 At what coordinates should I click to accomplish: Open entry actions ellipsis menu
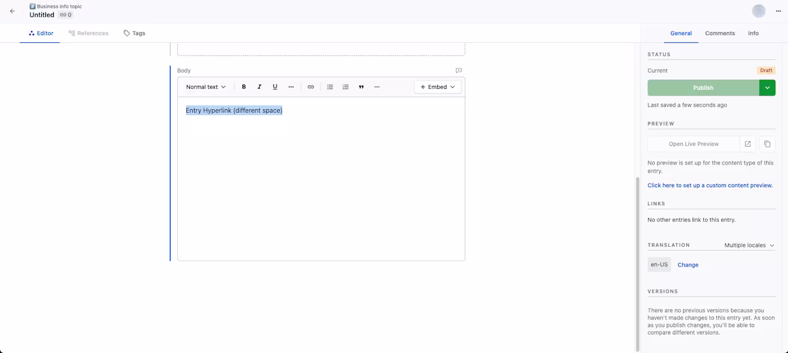coord(778,11)
